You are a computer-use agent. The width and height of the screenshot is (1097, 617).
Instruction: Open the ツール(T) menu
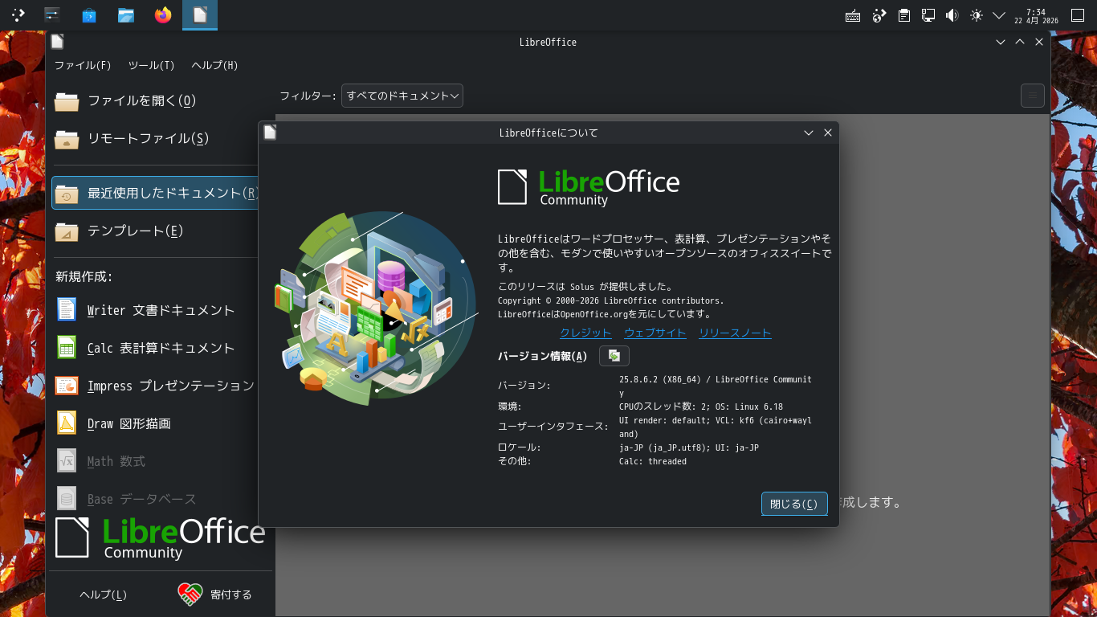pos(150,65)
